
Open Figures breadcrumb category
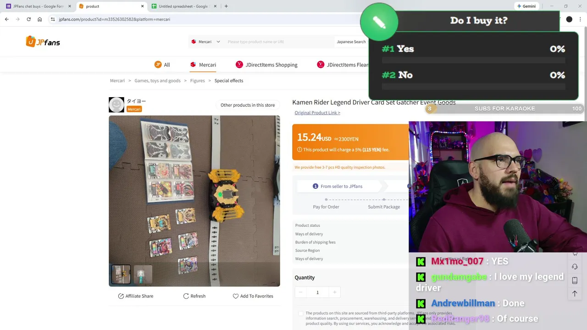(198, 81)
